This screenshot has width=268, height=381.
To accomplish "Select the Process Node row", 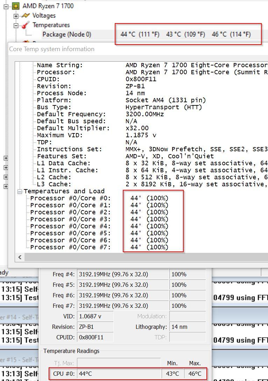I will coord(91,93).
